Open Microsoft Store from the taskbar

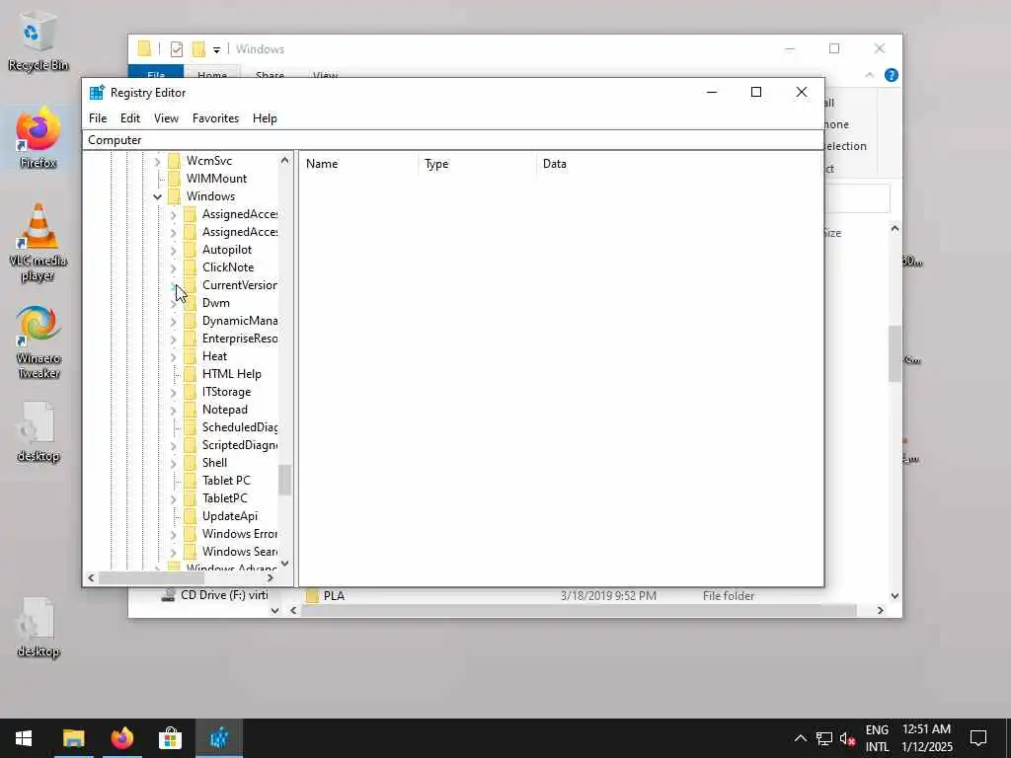(170, 738)
